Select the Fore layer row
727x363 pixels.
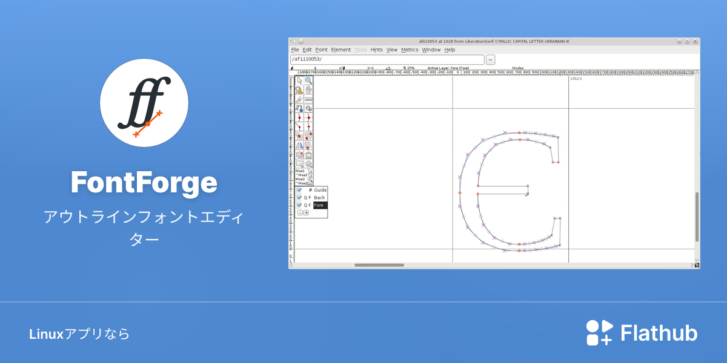[x=311, y=205]
